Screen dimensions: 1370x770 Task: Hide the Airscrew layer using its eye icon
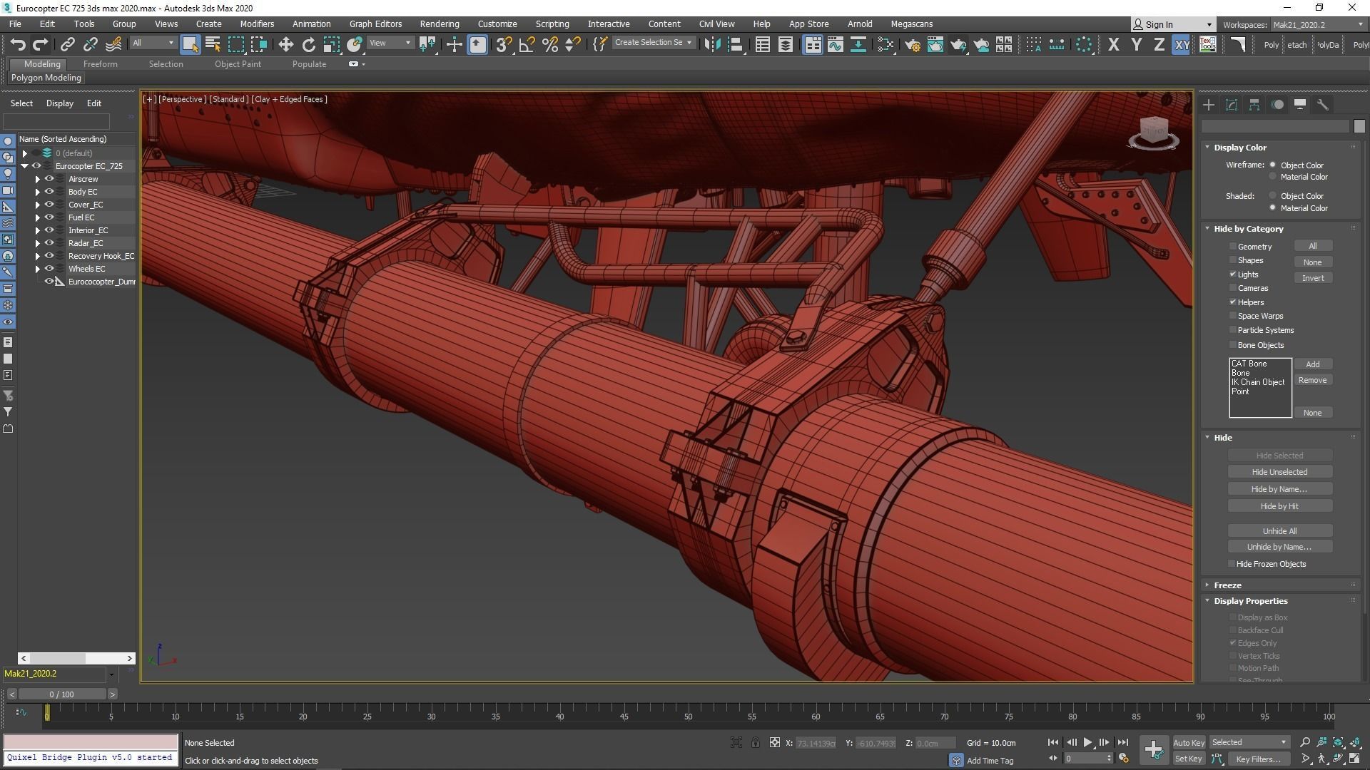(x=49, y=179)
